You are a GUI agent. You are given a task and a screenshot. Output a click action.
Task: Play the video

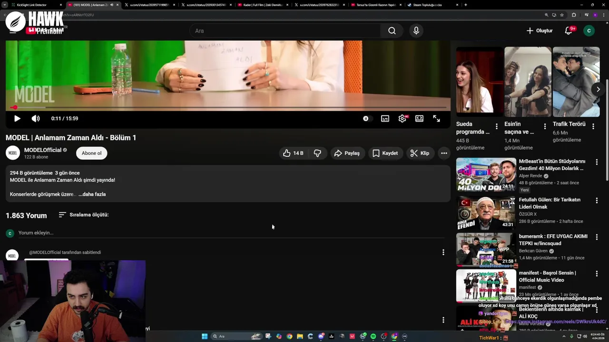click(x=17, y=119)
